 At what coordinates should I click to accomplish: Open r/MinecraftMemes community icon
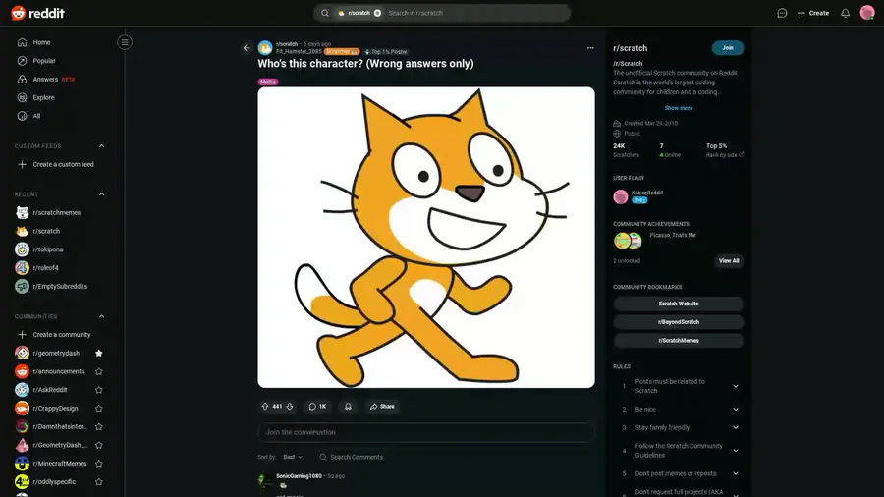[x=22, y=464]
